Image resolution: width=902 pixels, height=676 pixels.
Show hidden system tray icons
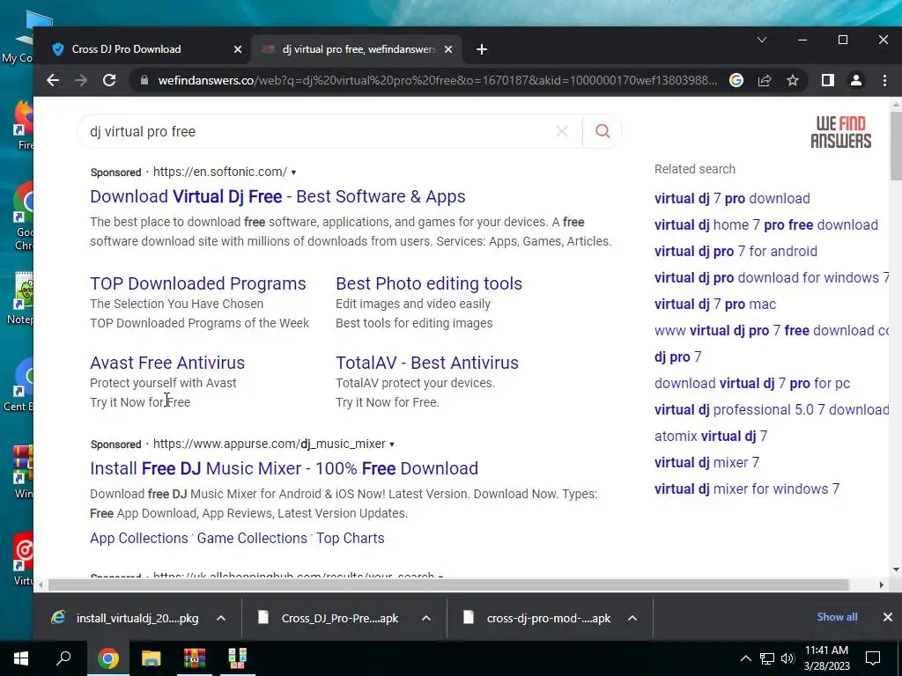point(745,658)
